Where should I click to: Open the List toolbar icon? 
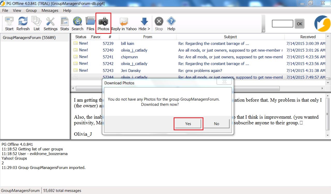pos(36,23)
